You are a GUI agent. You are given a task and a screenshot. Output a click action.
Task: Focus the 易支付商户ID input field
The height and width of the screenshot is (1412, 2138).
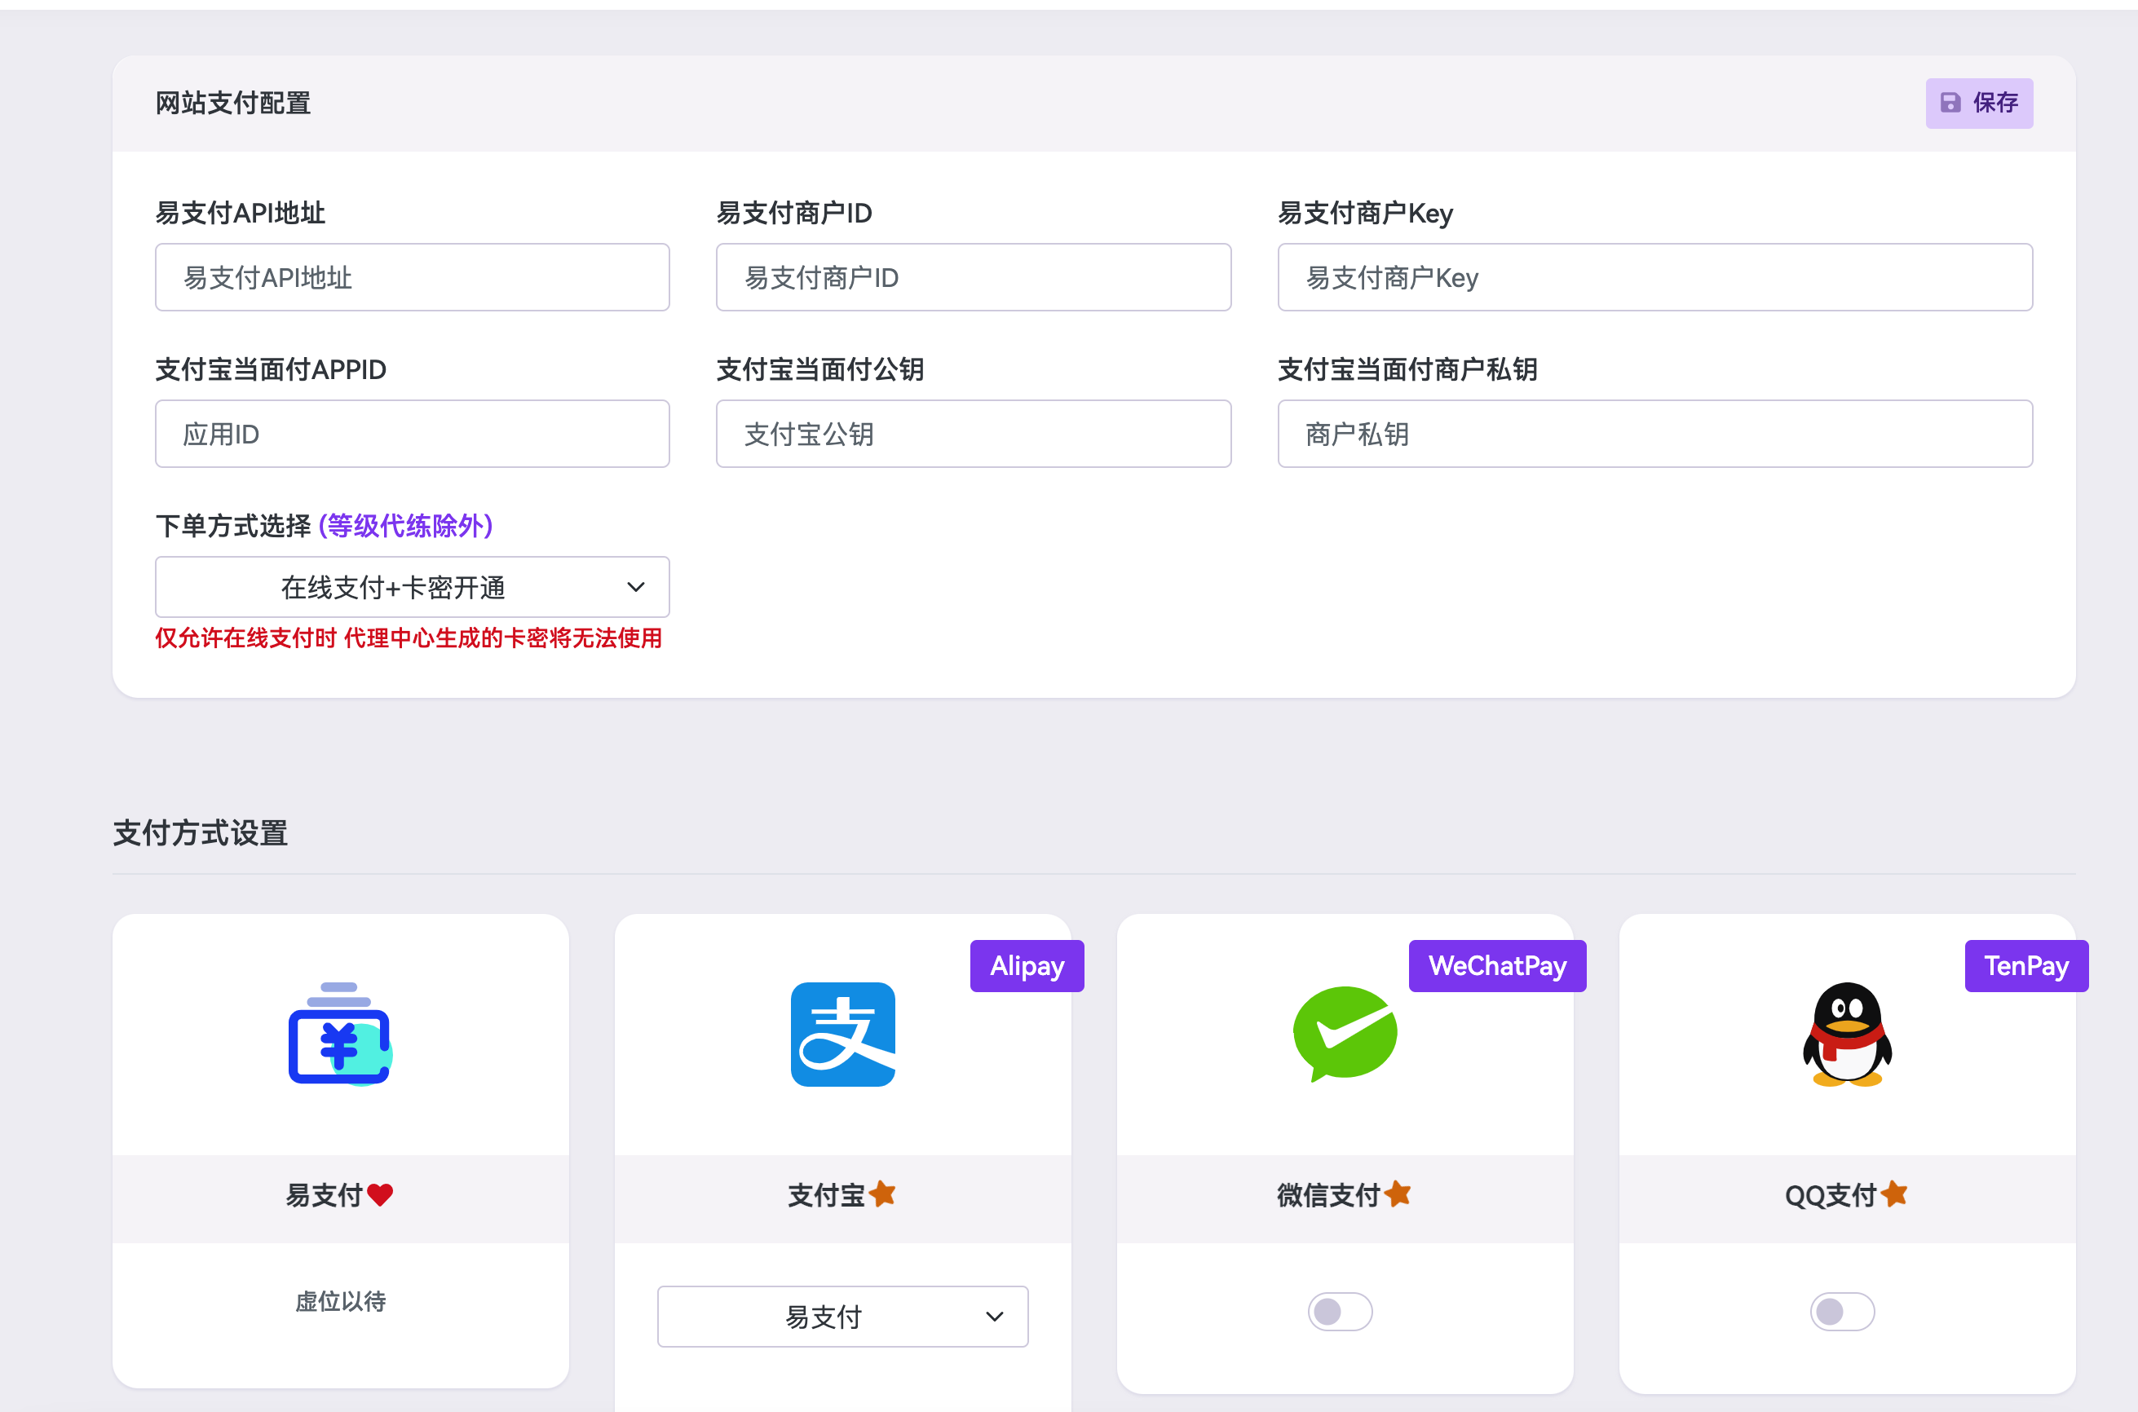click(x=973, y=277)
